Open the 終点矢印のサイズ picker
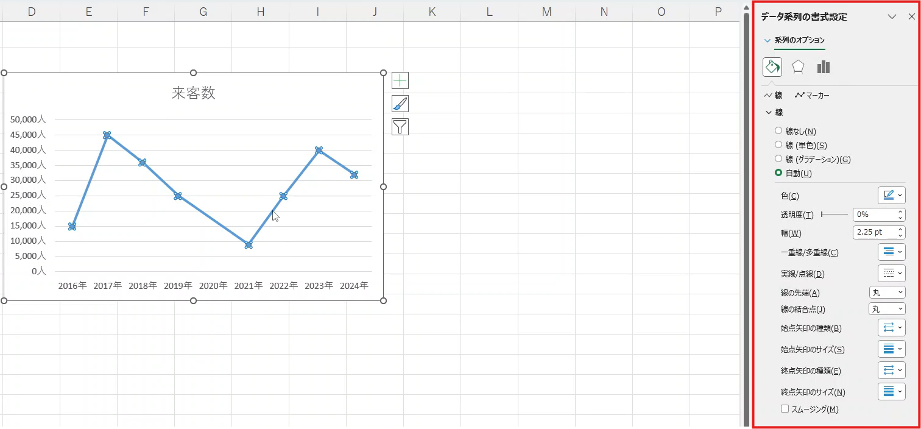This screenshot has height=429, width=921. point(891,392)
